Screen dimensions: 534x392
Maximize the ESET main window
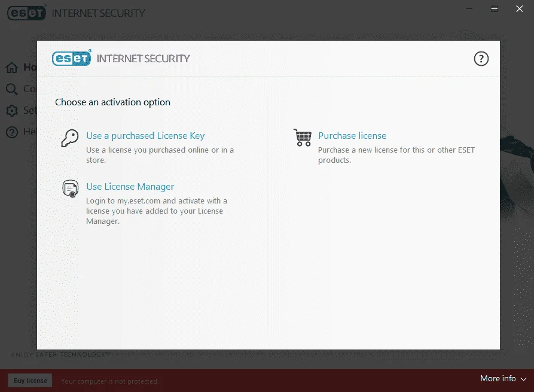point(495,9)
